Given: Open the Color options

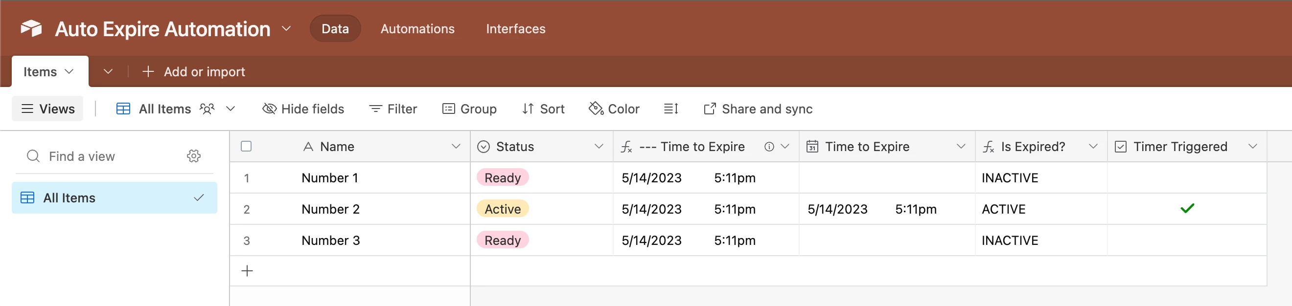Looking at the screenshot, I should point(614,109).
